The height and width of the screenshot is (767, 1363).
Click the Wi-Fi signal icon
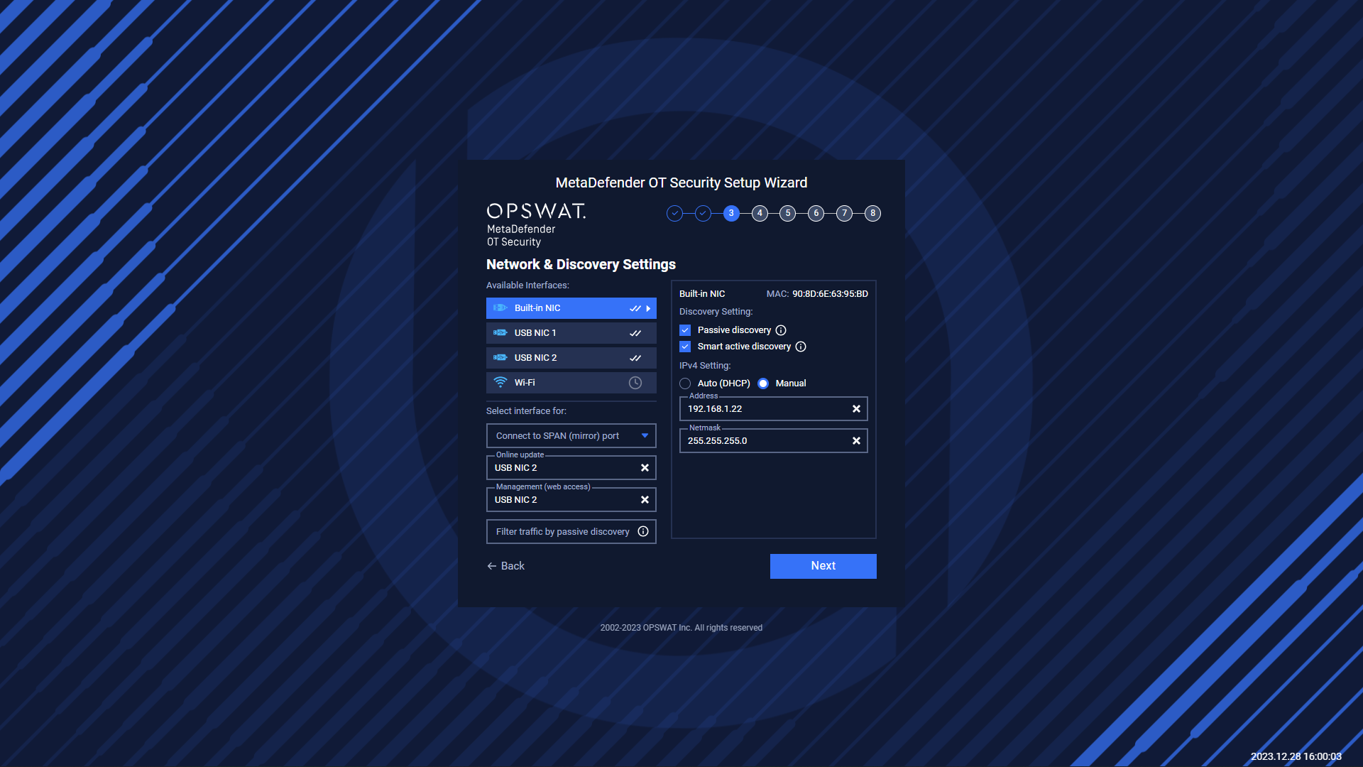click(500, 383)
